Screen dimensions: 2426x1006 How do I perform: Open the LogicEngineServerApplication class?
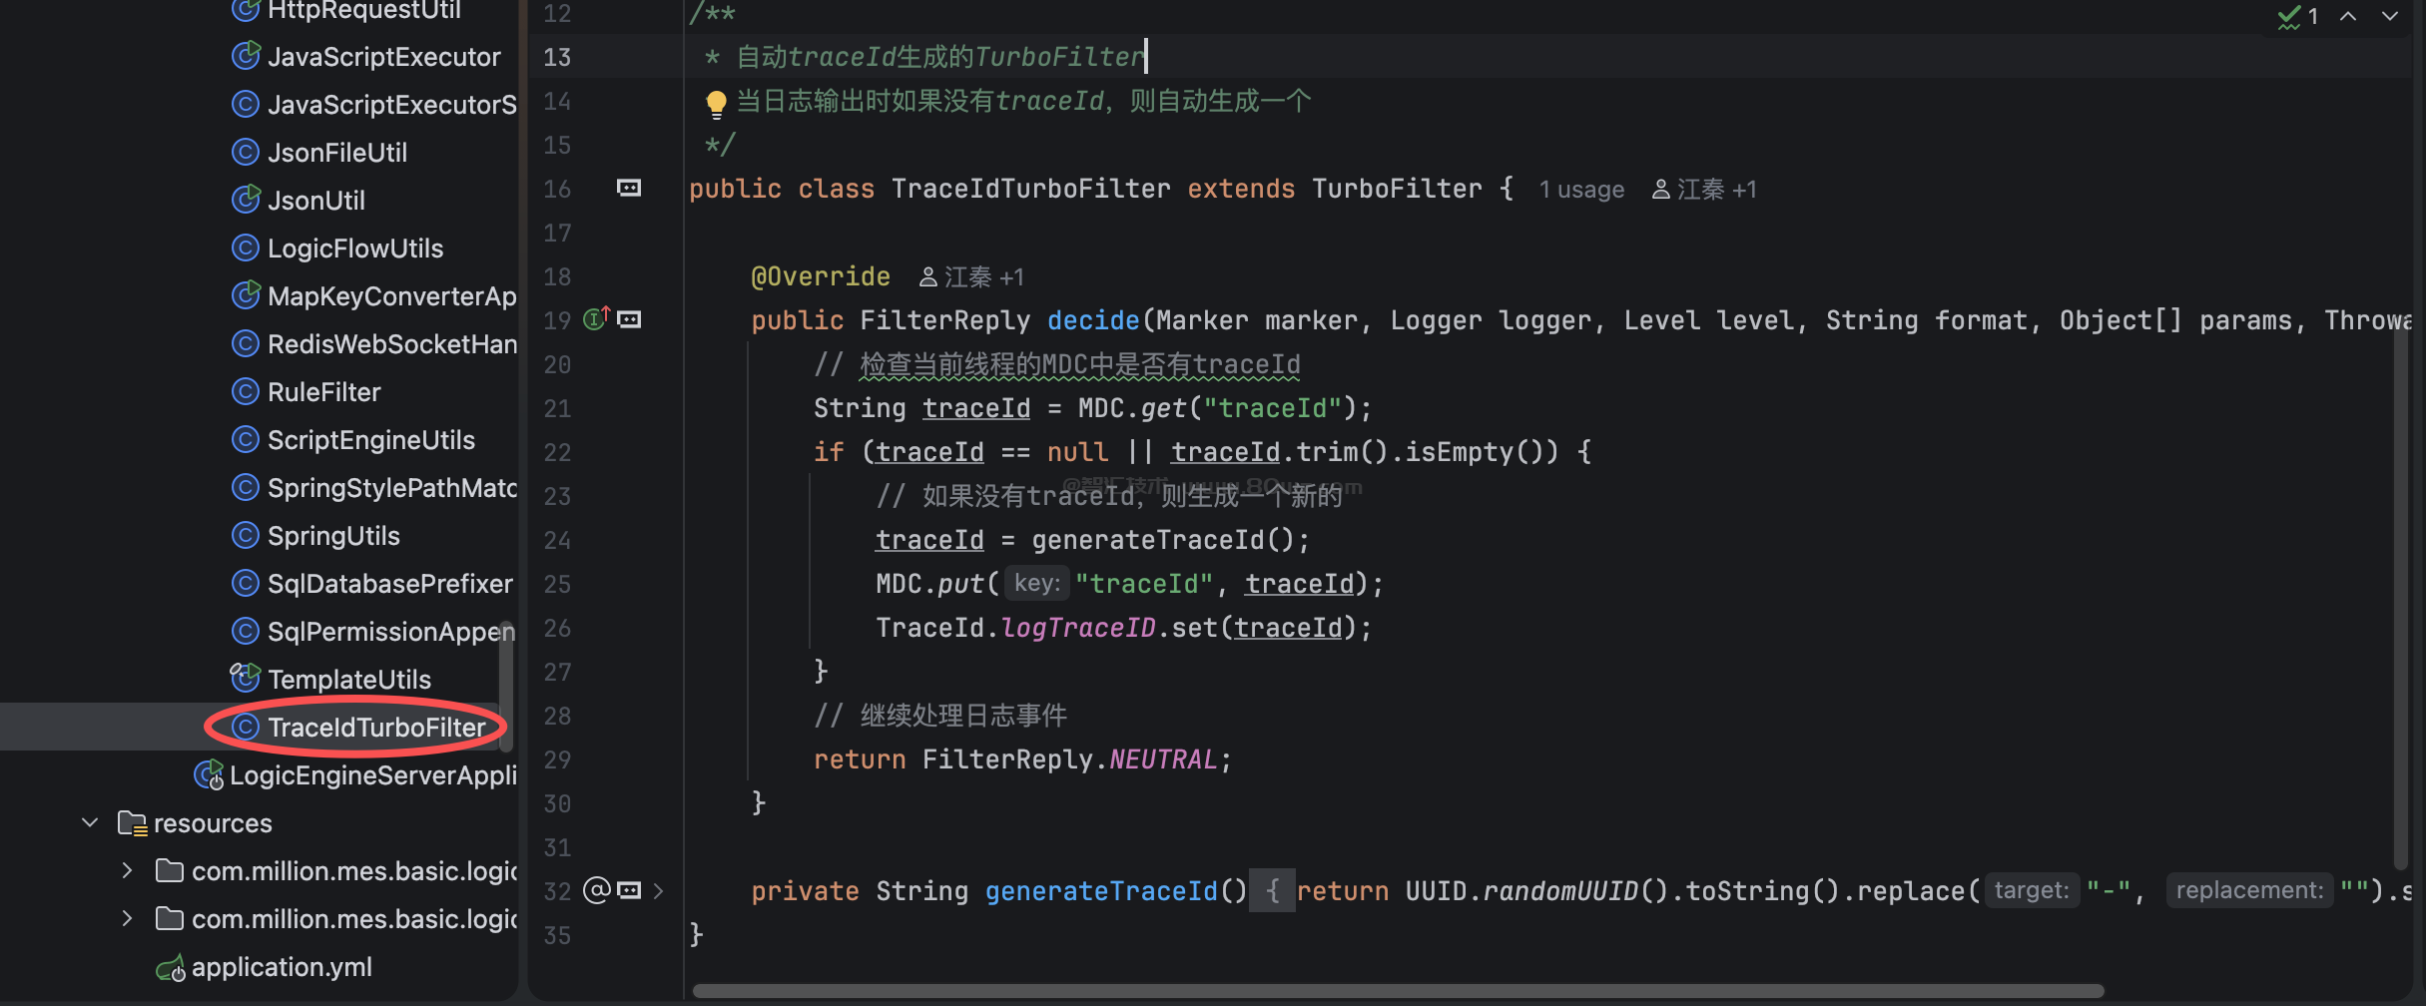click(x=371, y=775)
